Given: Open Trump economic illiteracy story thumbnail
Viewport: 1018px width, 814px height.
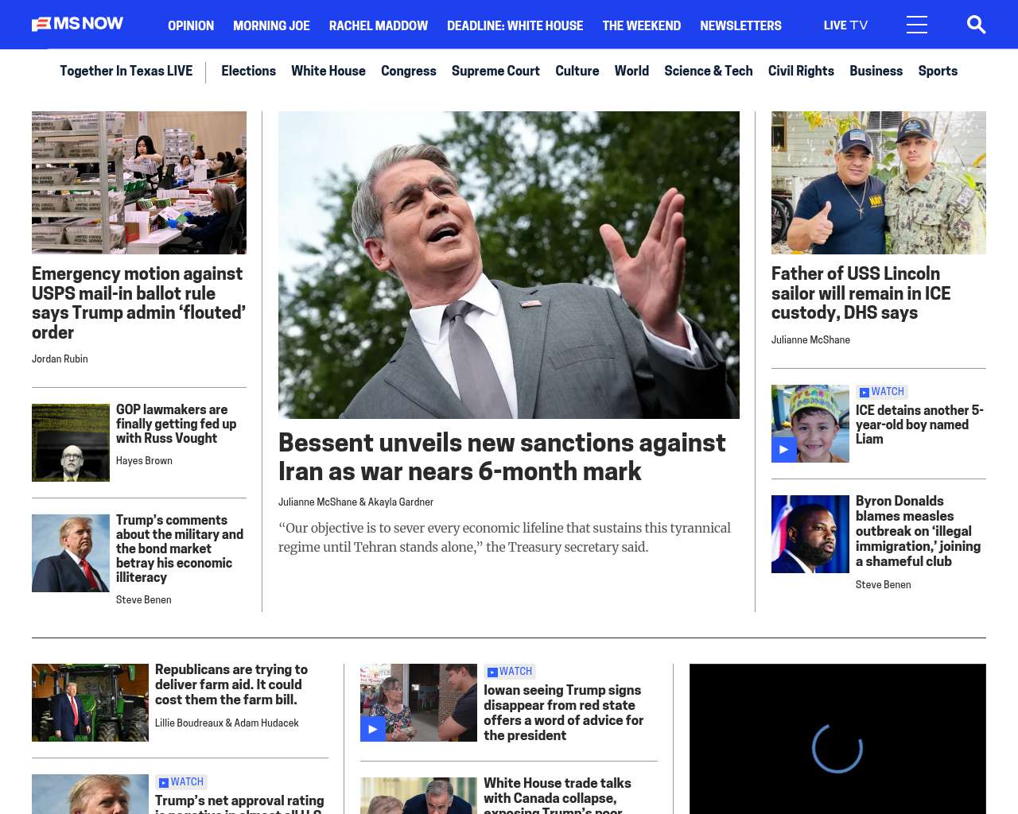Looking at the screenshot, I should 71,553.
